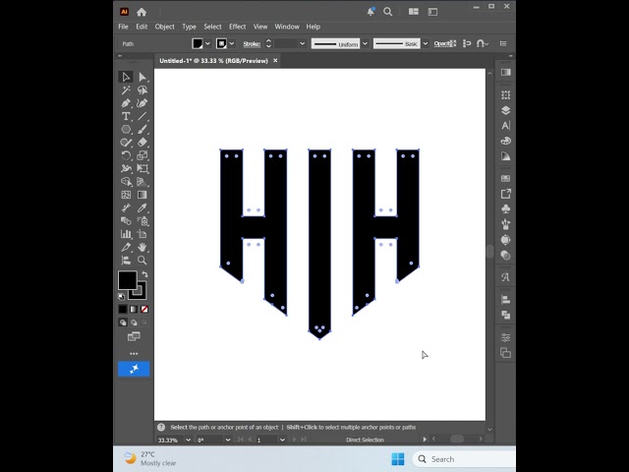Open the Brushes panel icon
The image size is (629, 472).
click(x=506, y=224)
